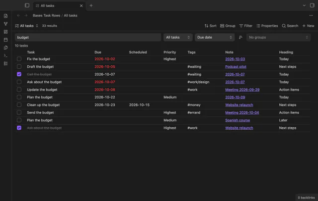Click the Group toolbar button

(x=228, y=26)
